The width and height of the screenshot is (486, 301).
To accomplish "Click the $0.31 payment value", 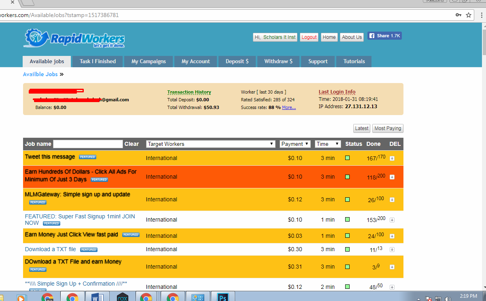I will pyautogui.click(x=295, y=267).
